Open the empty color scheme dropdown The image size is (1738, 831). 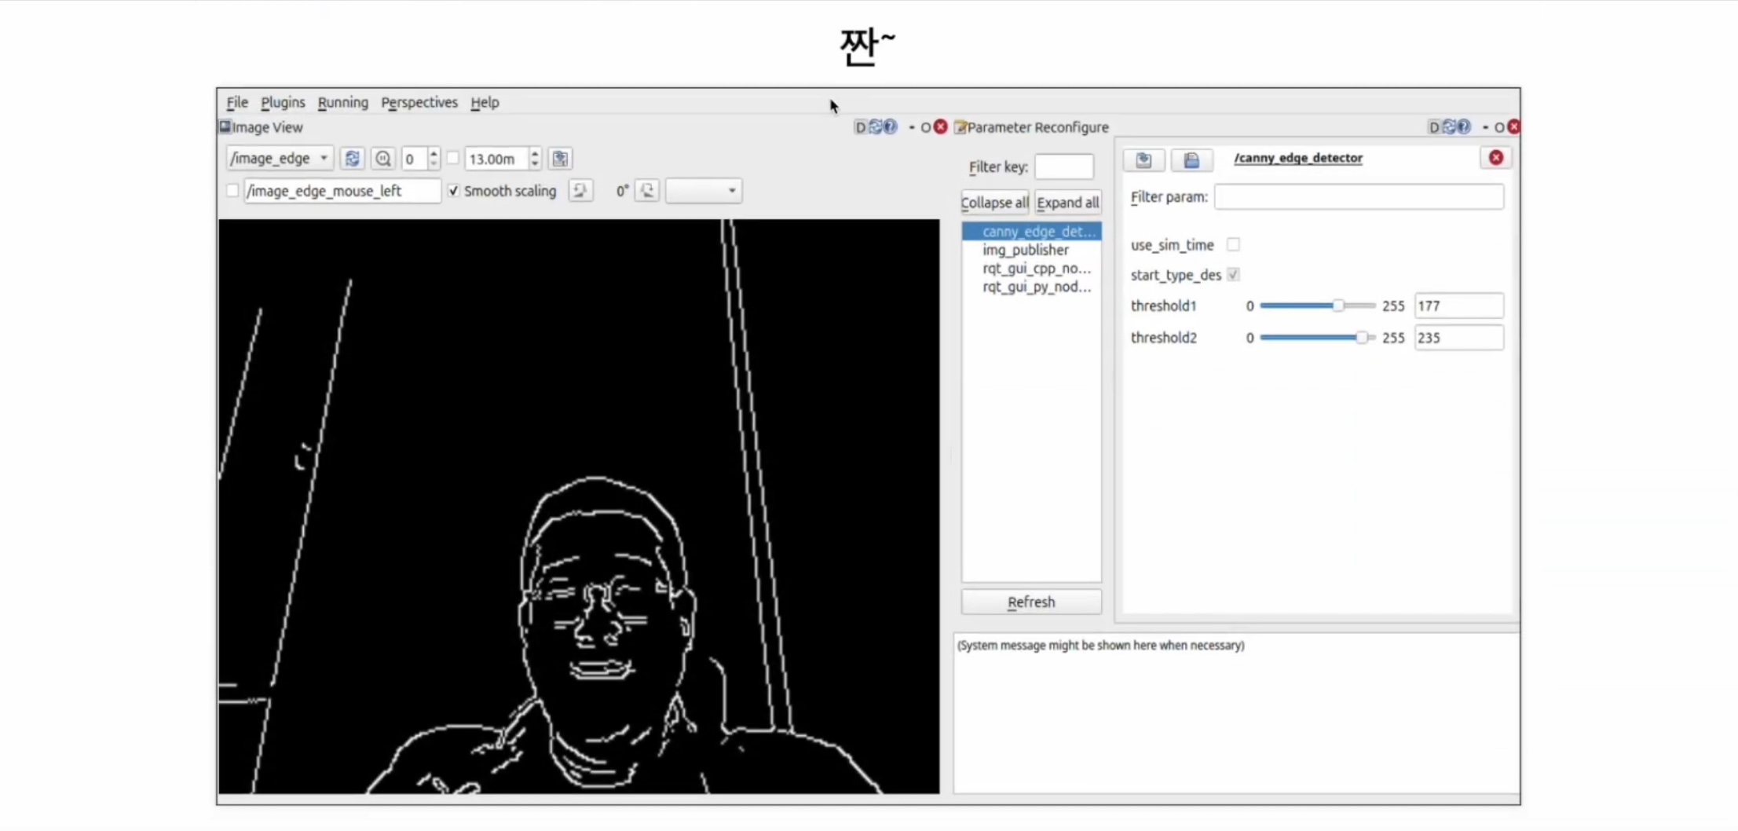[x=704, y=191]
